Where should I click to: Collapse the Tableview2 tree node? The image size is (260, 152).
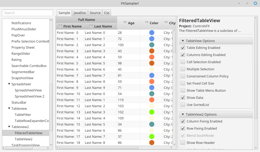[9, 127]
